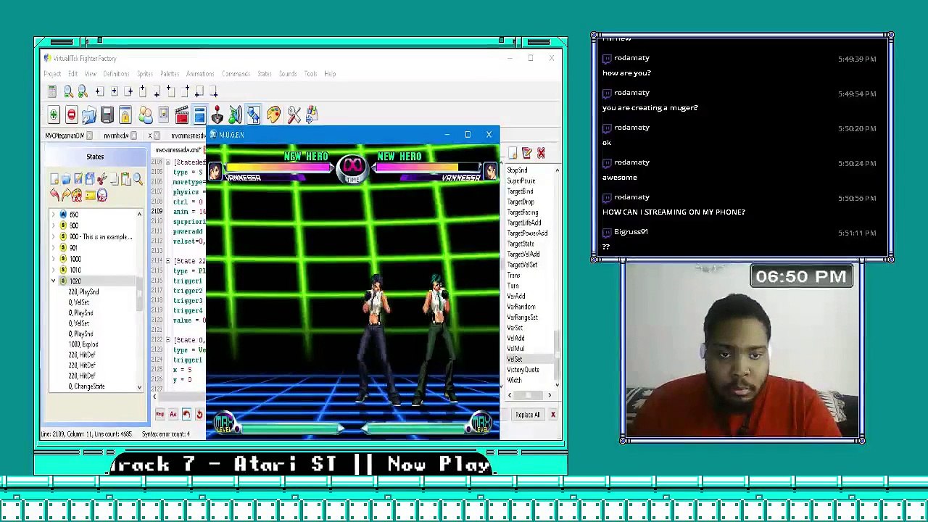
Task: Select '0, ChangeState' under state 1020
Action: point(86,386)
